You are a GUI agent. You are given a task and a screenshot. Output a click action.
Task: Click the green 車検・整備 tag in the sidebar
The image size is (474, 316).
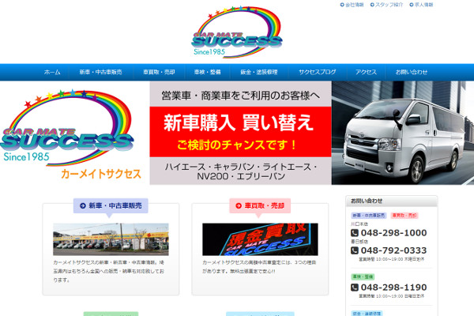point(363,276)
